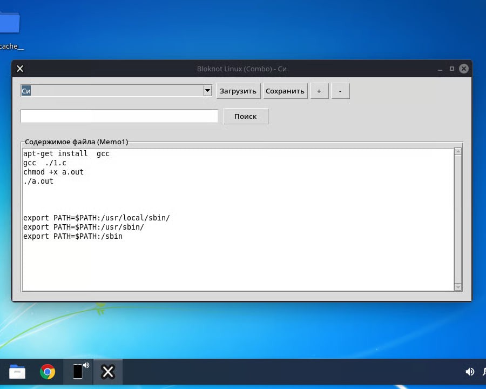Click the volume speaker tray icon
Viewport: 486px width, 389px height.
tap(470, 372)
